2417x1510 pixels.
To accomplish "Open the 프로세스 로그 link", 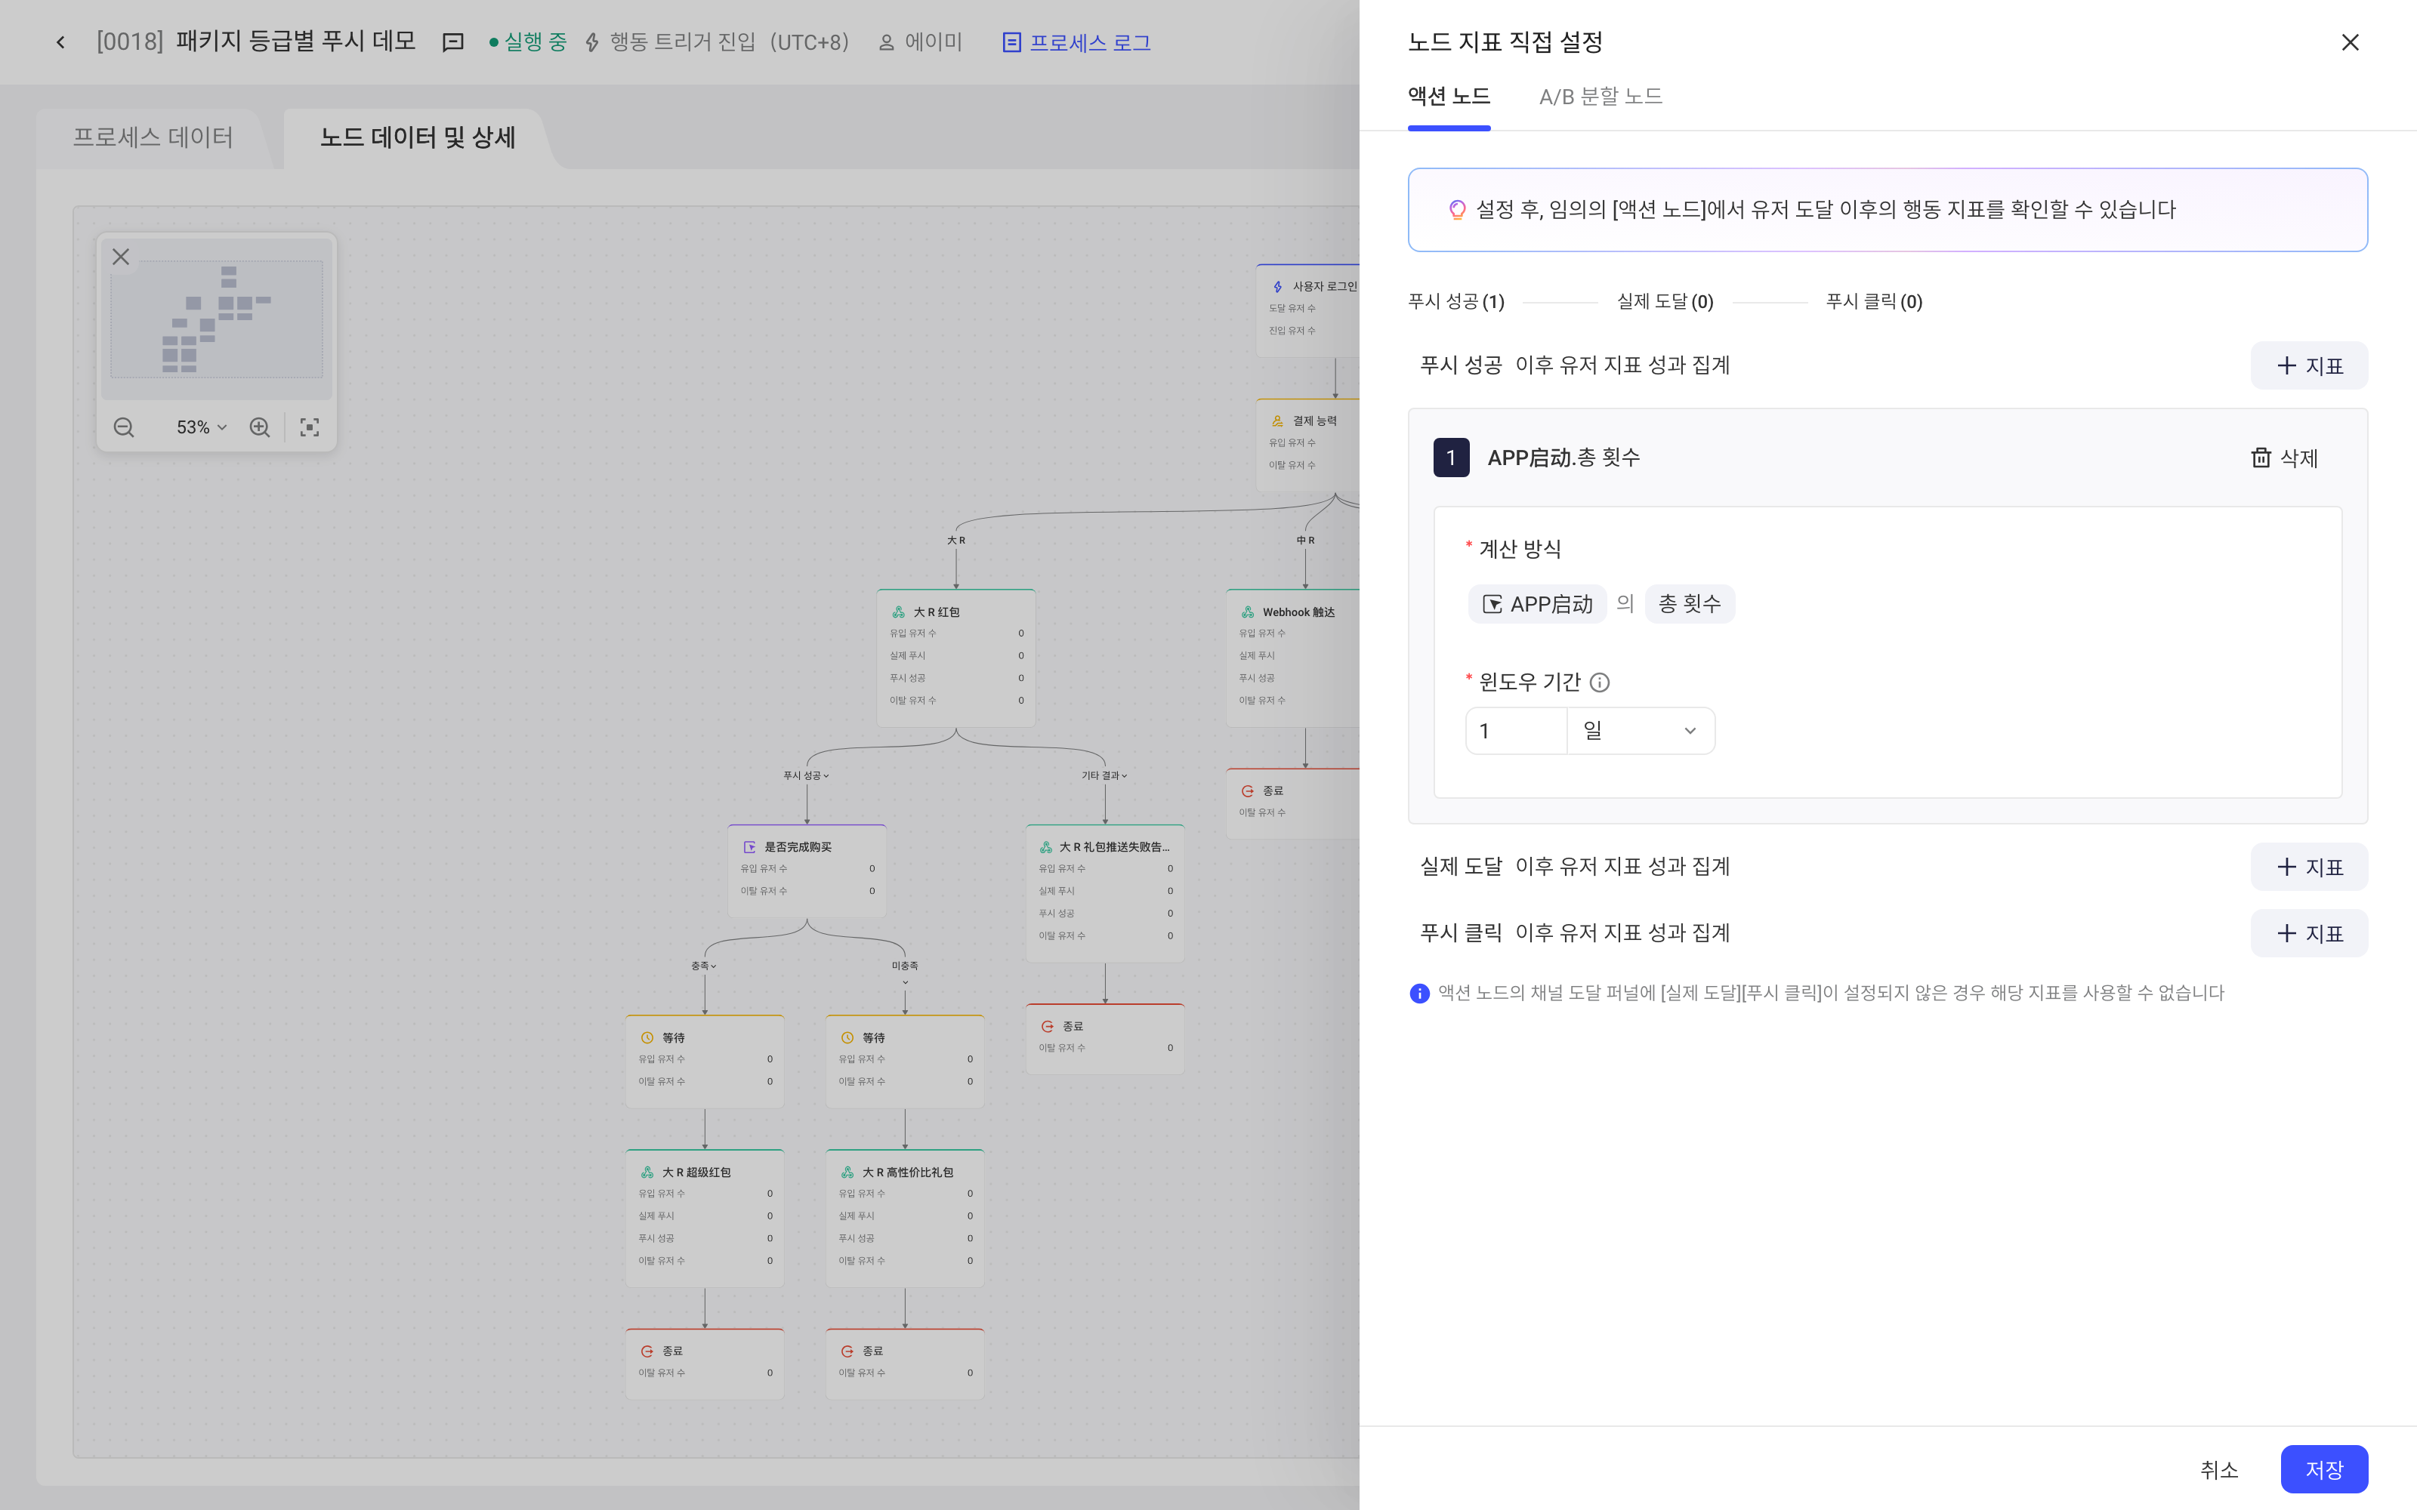I will (1076, 42).
